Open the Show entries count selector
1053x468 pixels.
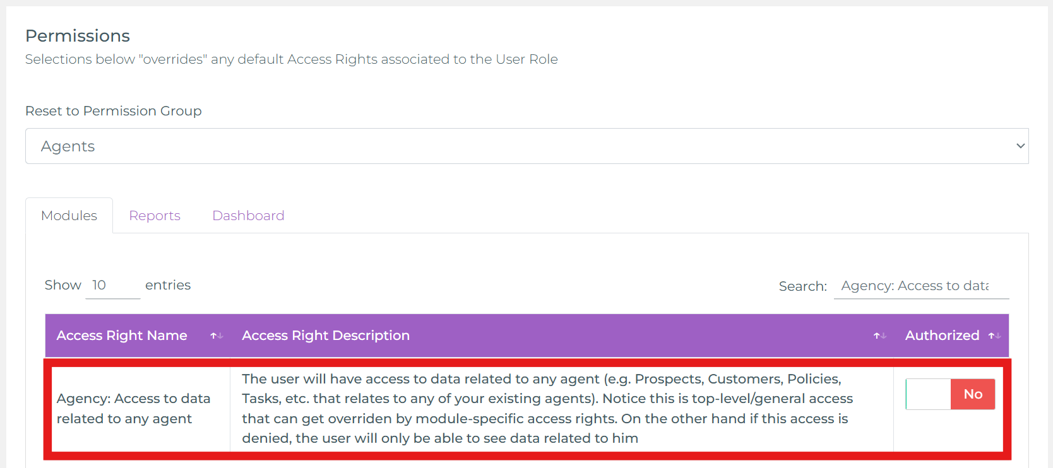pos(112,286)
